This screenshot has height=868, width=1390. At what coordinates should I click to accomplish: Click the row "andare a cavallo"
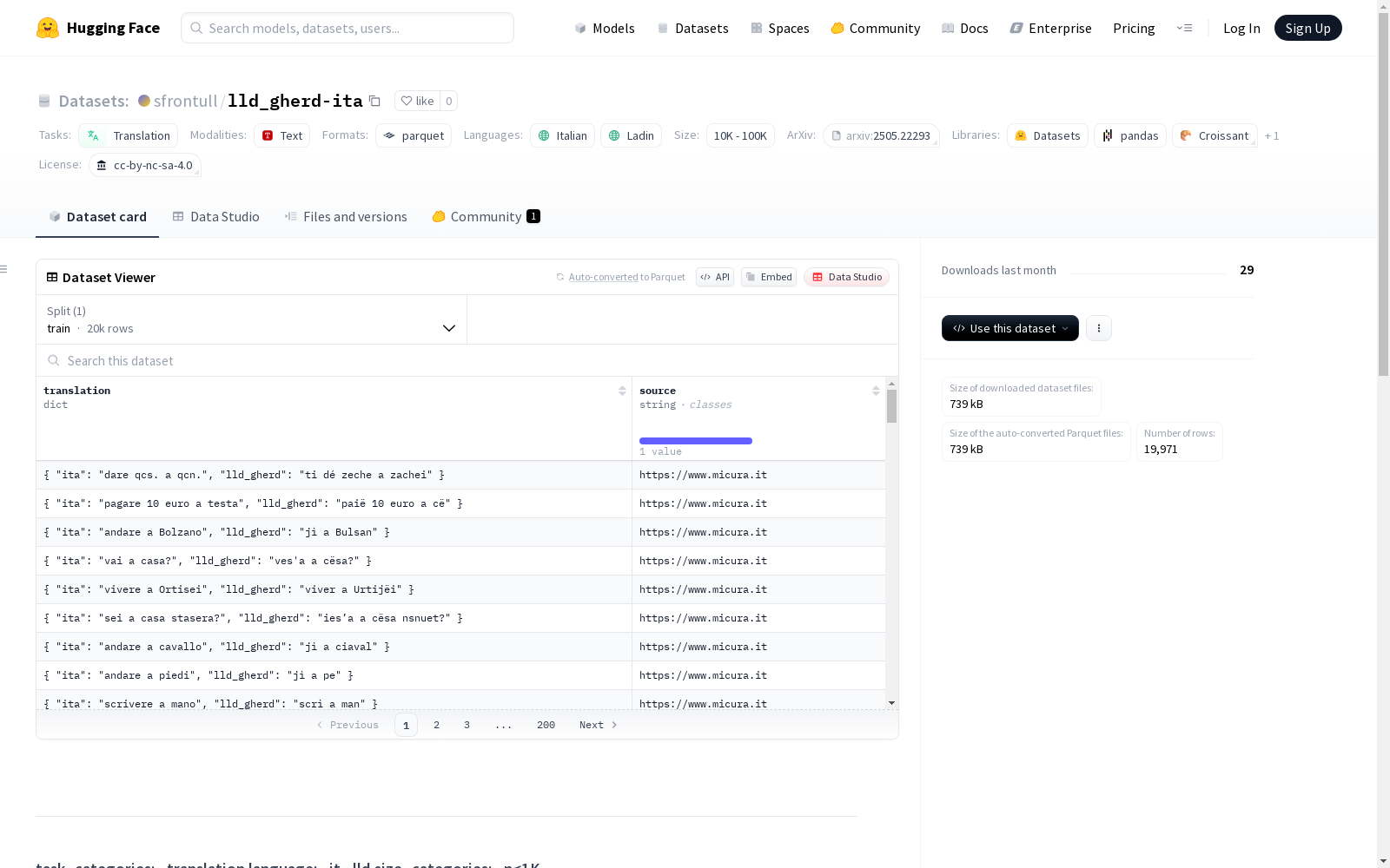point(460,647)
